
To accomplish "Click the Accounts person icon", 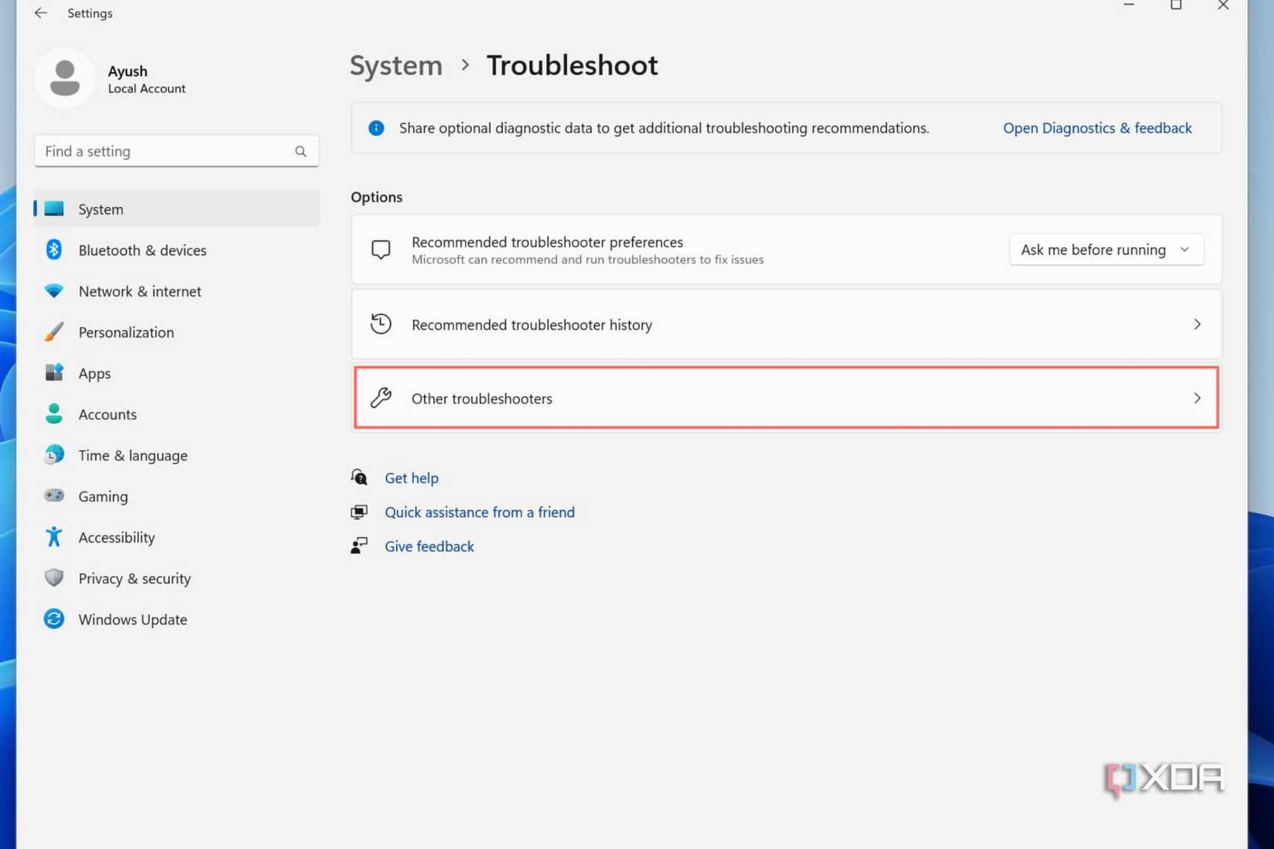I will click(54, 414).
